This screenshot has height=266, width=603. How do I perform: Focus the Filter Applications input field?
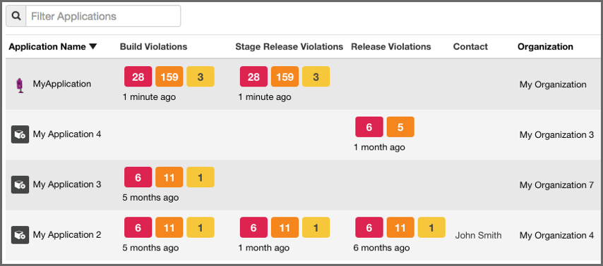coord(103,16)
